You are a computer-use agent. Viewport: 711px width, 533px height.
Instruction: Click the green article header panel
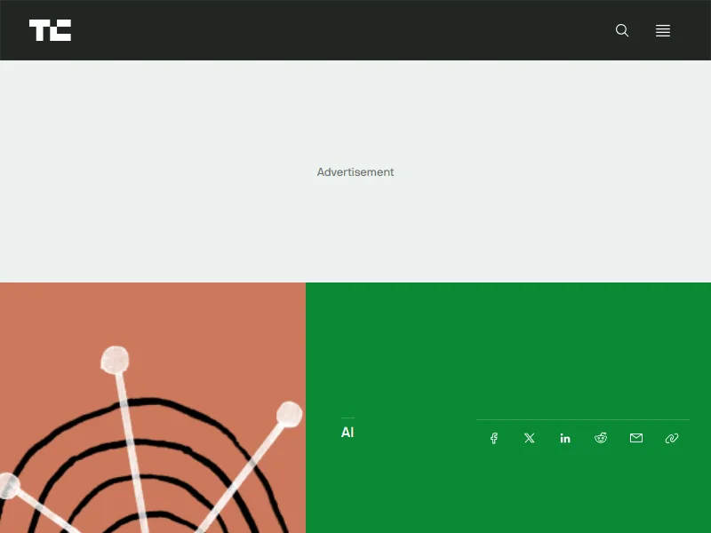click(x=507, y=346)
